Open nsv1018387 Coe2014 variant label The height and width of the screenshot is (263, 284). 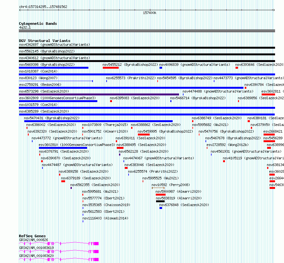click(x=38, y=71)
